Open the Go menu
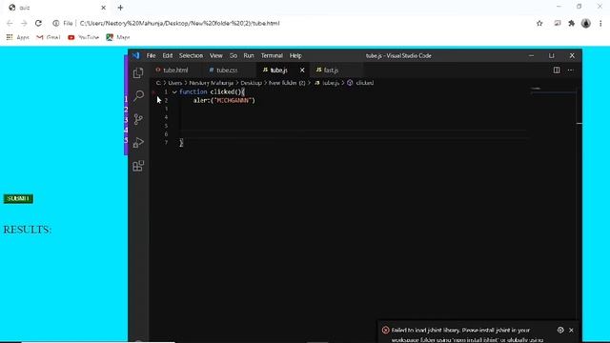Viewport: 610px width, 343px height. tap(233, 55)
